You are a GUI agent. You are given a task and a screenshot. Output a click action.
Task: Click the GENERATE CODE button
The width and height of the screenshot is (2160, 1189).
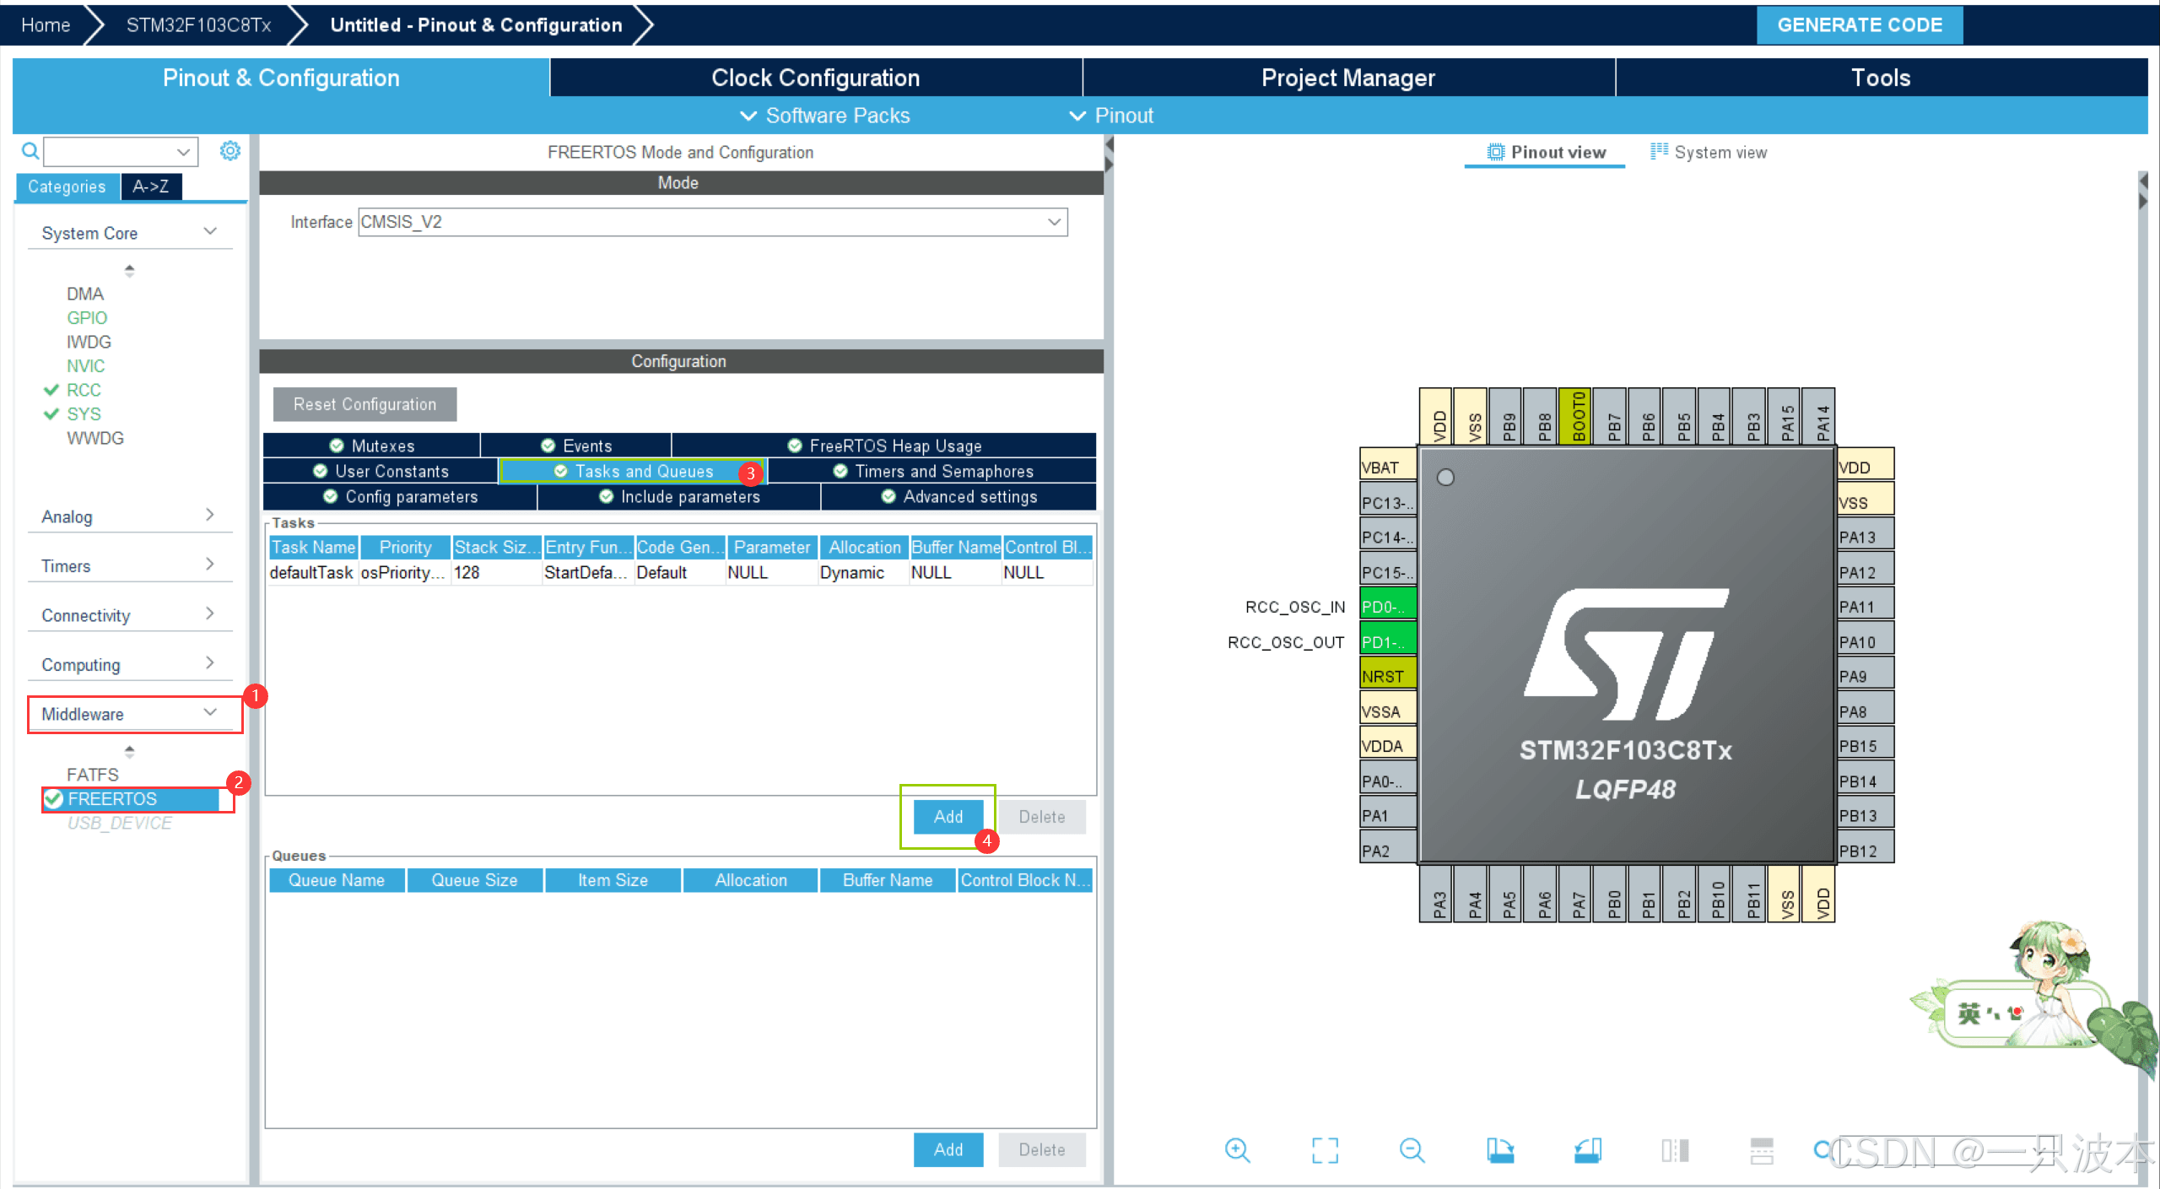(x=1860, y=24)
